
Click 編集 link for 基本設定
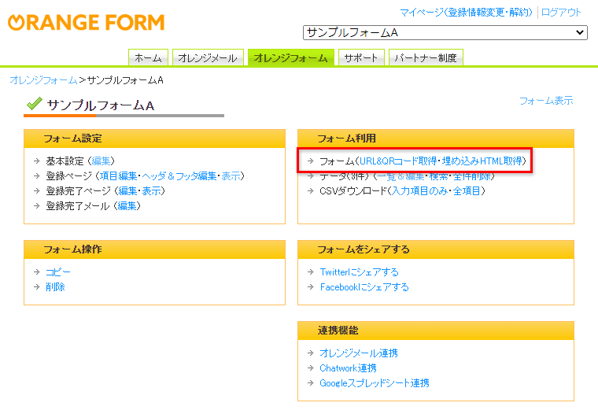pyautogui.click(x=101, y=161)
